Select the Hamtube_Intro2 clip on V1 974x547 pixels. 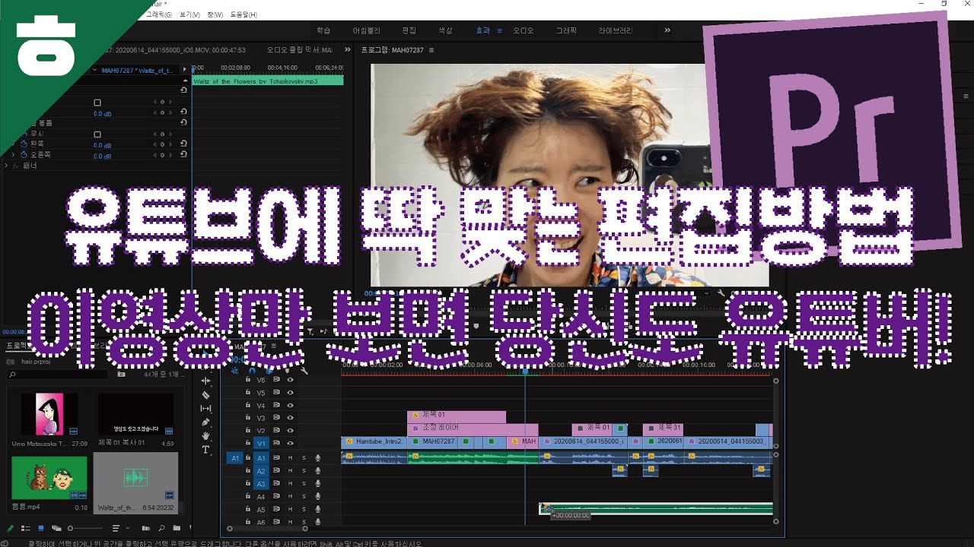coord(374,441)
